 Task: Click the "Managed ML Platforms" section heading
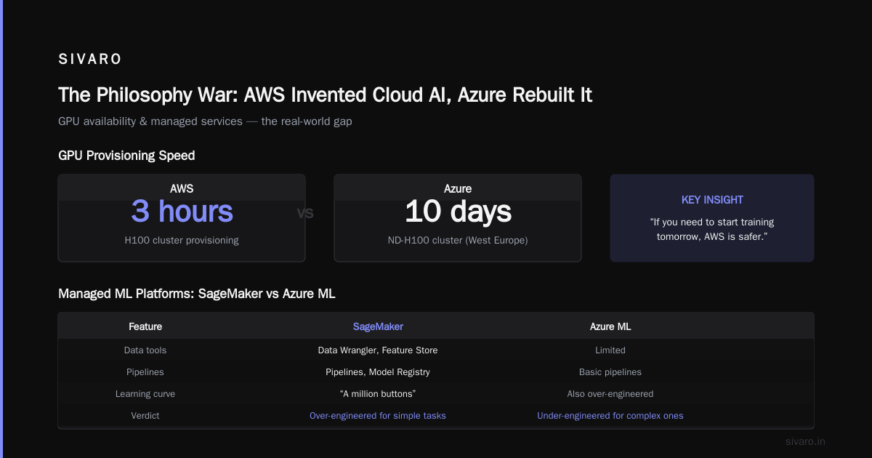tap(196, 294)
